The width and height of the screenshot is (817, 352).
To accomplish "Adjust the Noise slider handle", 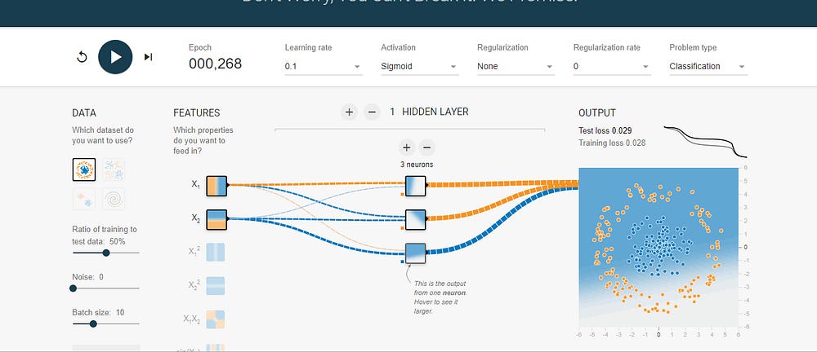I will (x=73, y=288).
